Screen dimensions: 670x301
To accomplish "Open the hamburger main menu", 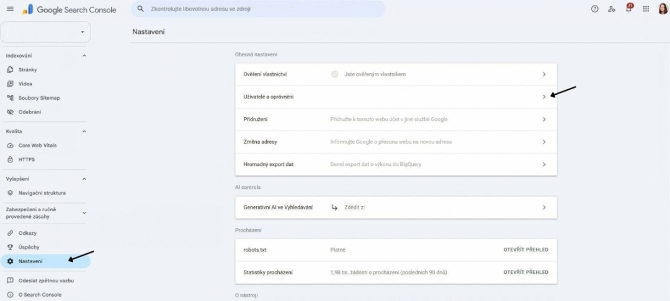I will tap(11, 9).
